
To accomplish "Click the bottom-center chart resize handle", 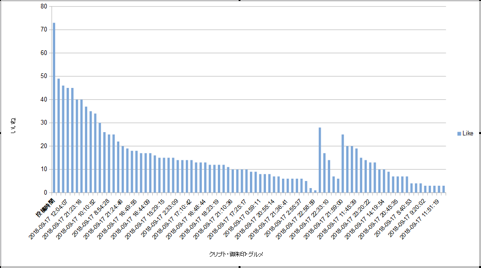I will click(x=240, y=267).
